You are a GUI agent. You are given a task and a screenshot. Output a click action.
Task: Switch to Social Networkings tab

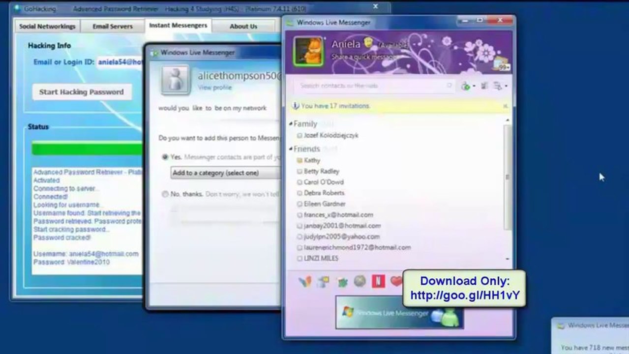click(47, 27)
